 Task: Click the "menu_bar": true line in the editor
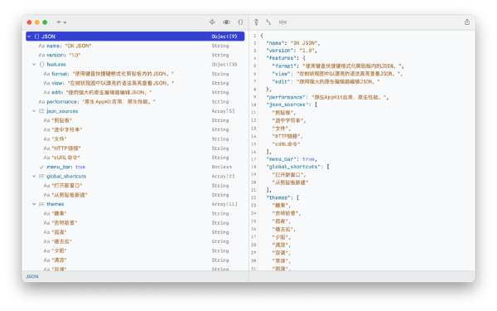(292, 159)
